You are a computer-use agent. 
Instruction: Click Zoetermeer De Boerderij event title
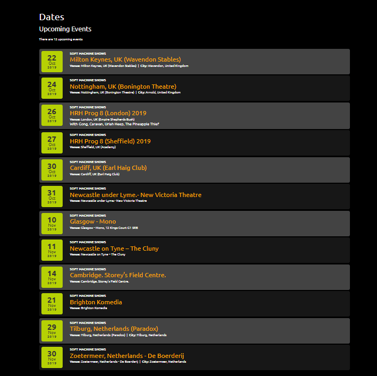(126, 355)
